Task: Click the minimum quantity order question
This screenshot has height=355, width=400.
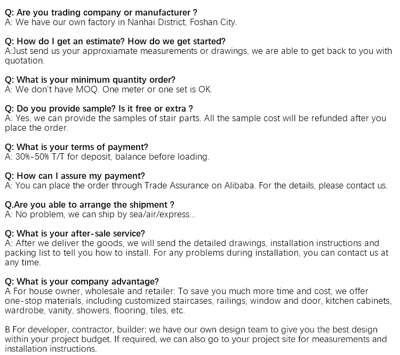Action: [90, 80]
